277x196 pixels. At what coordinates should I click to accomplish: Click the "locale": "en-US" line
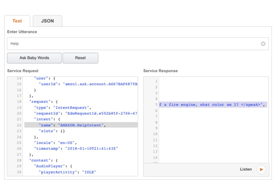(x=55, y=143)
